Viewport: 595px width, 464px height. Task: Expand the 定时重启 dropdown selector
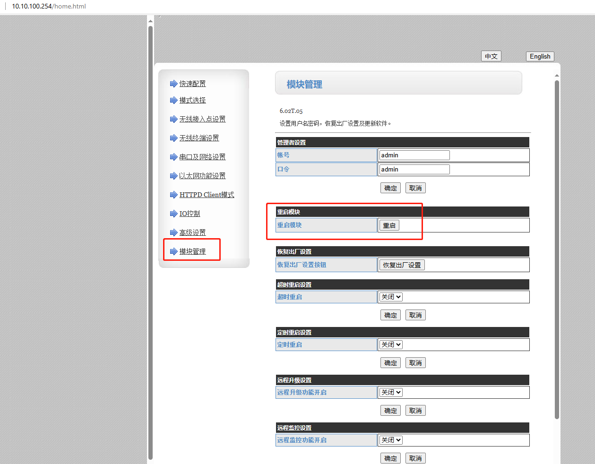(391, 345)
